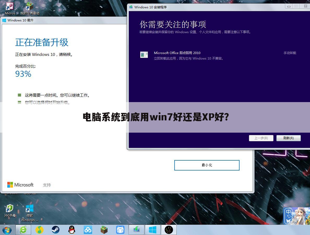
Task: Open the blue cat-face taskbar app
Action: pyautogui.click(x=120, y=230)
